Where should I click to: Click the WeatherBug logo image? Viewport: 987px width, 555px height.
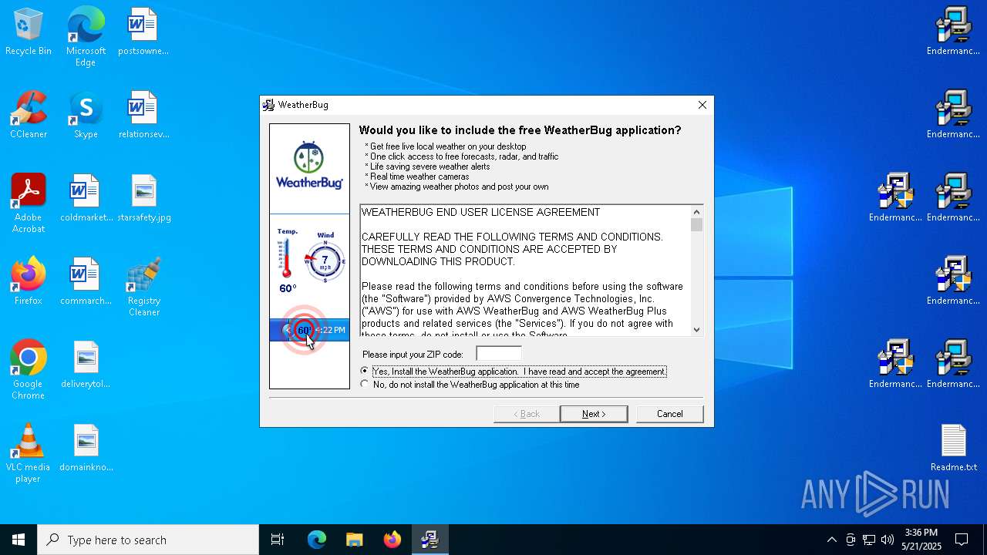[x=309, y=166]
